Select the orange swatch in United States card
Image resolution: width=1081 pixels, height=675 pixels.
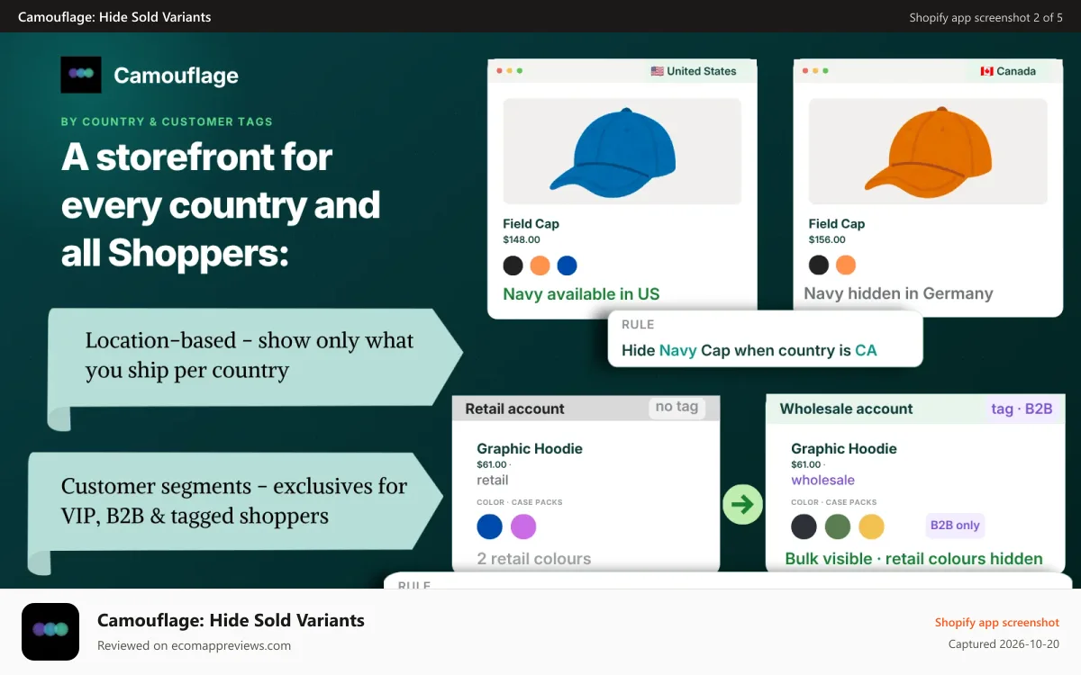click(540, 265)
